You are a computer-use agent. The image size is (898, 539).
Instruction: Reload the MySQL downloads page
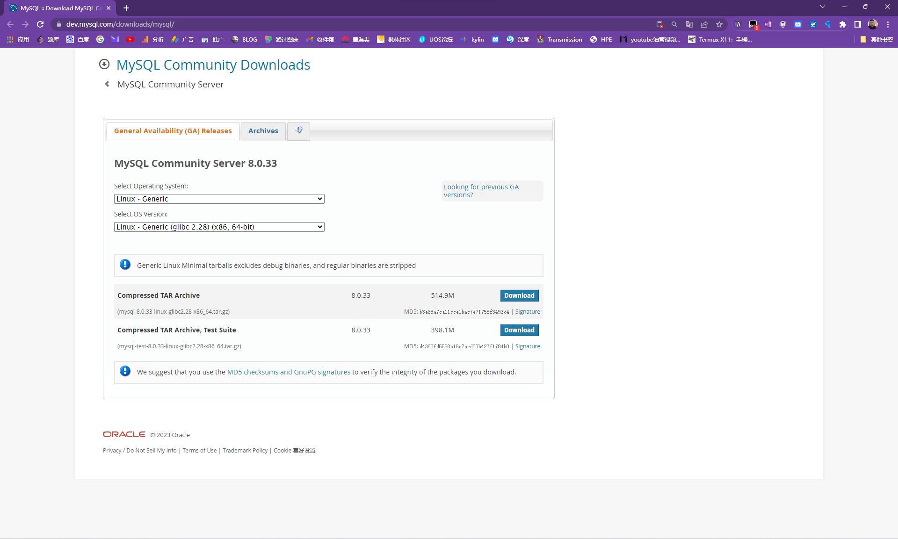40,24
